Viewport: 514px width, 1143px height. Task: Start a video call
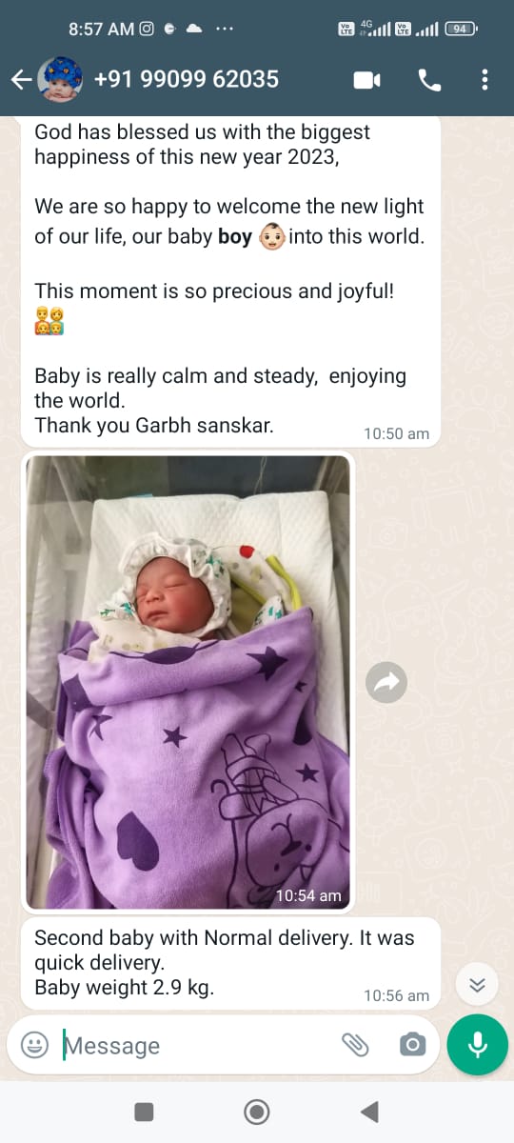tap(367, 80)
